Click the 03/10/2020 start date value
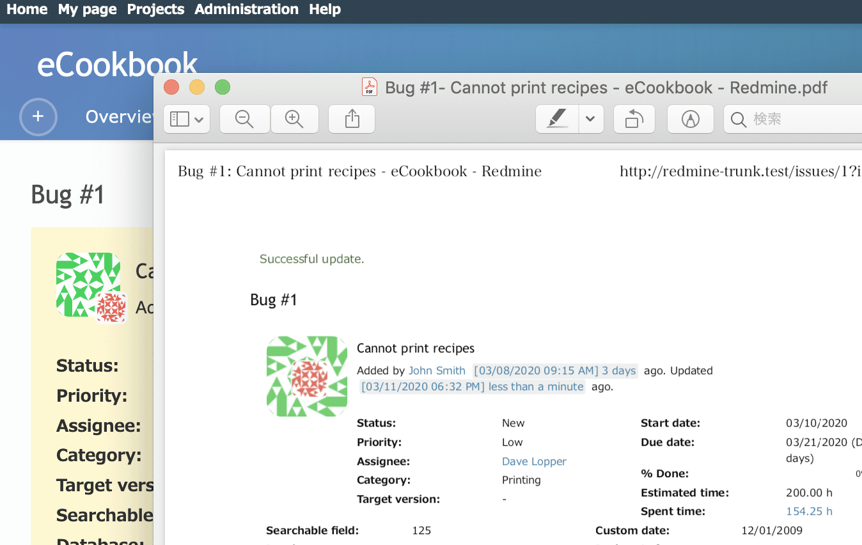Screen dimensions: 862x545 (x=817, y=423)
